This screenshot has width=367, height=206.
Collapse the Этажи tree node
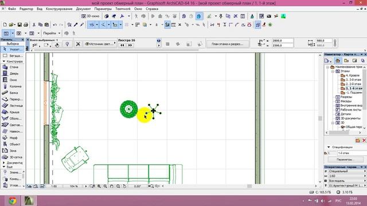click(333, 71)
